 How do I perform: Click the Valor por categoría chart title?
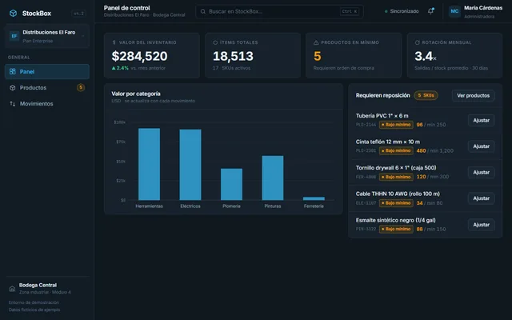pyautogui.click(x=136, y=94)
